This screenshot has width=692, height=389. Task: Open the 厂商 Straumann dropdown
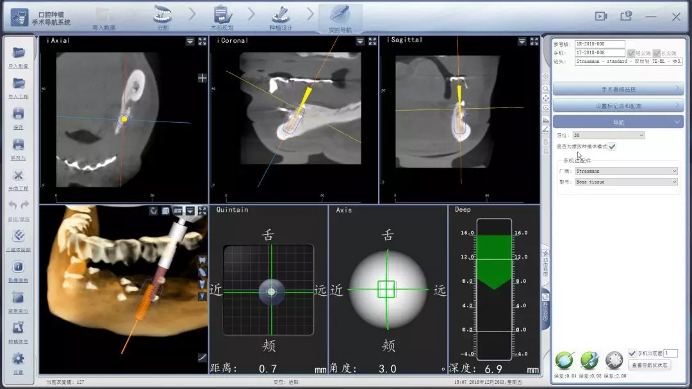(x=626, y=171)
